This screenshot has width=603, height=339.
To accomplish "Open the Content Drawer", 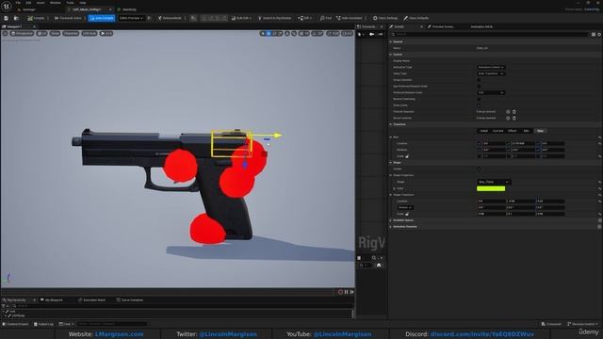I will [15, 324].
